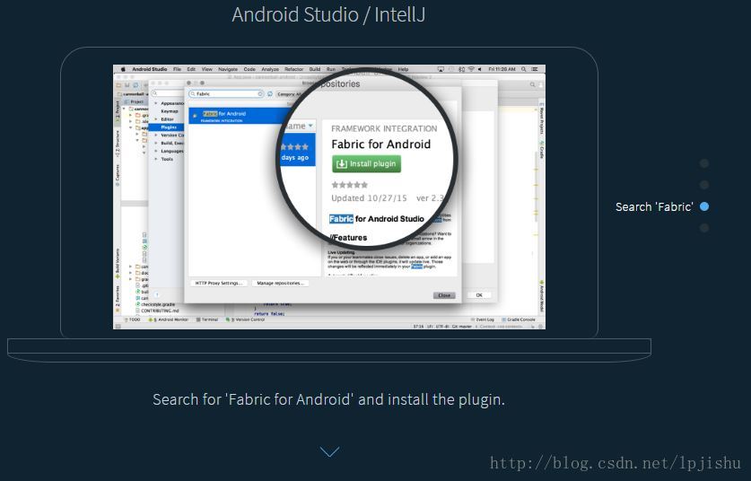Open the View menu
The width and height of the screenshot is (751, 481).
(x=207, y=69)
